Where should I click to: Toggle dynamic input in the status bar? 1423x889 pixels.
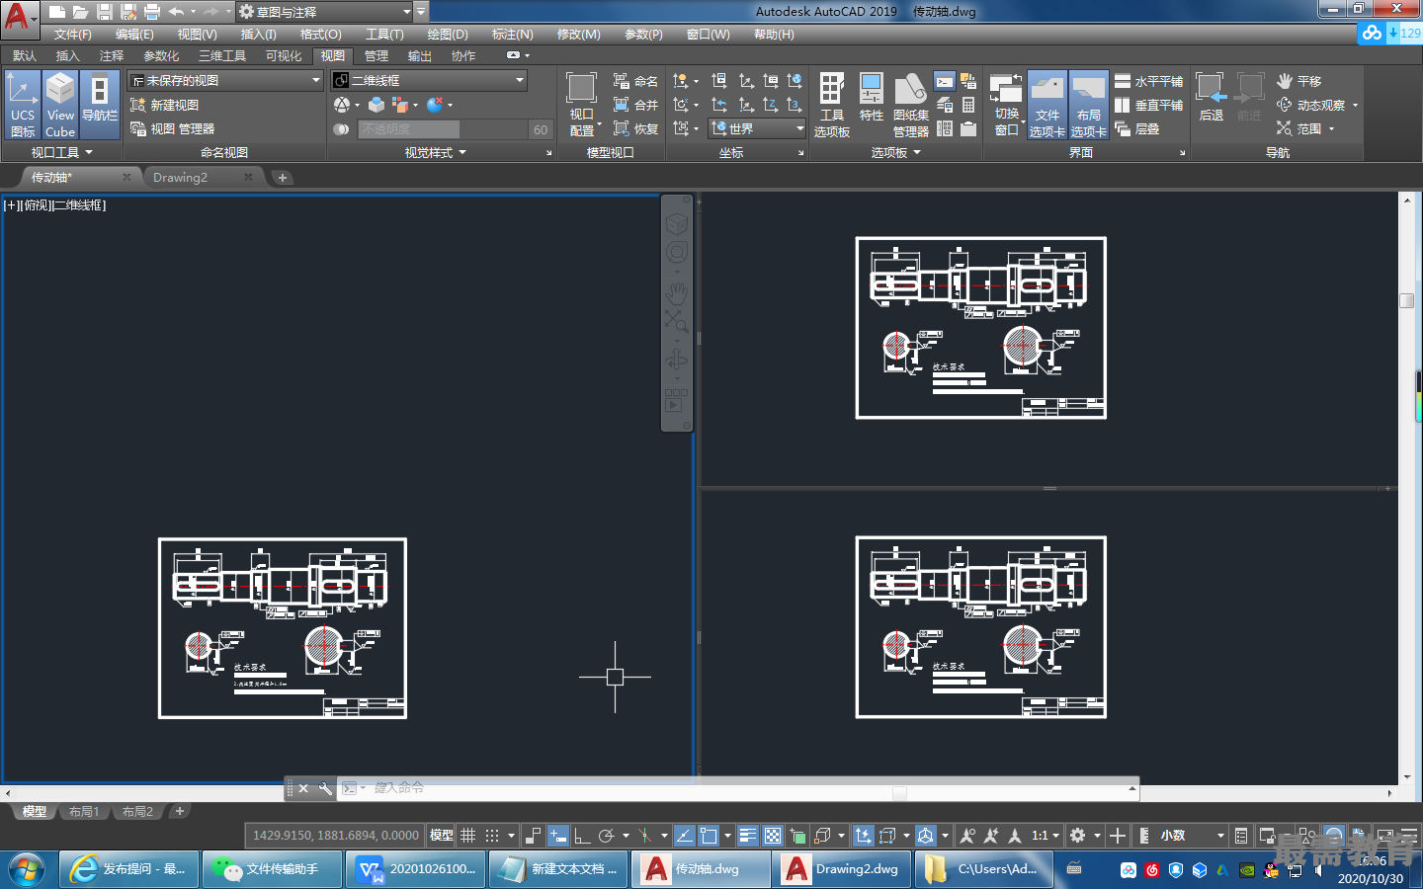point(557,835)
